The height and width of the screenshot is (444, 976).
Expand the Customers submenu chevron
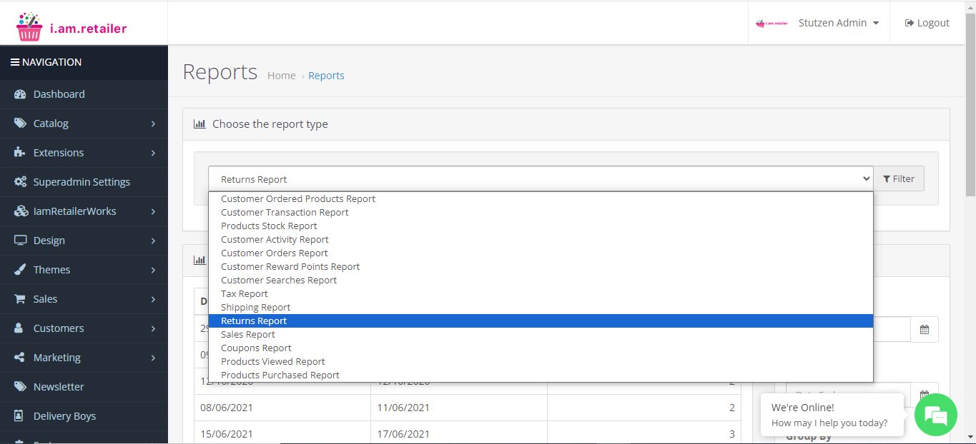(x=153, y=328)
